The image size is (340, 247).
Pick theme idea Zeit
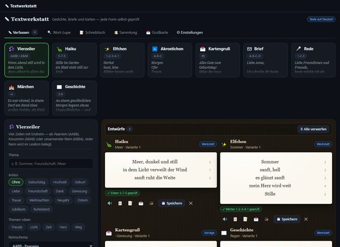tap(49, 227)
